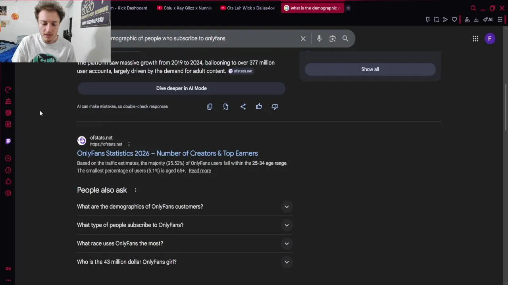Expand 'What type of people subscribe to OnlyFans?'
Viewport: 508px width, 285px height.
185,225
